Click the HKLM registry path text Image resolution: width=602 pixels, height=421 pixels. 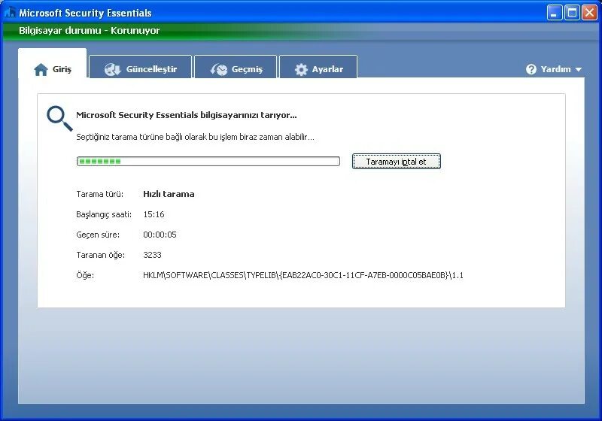tap(303, 275)
